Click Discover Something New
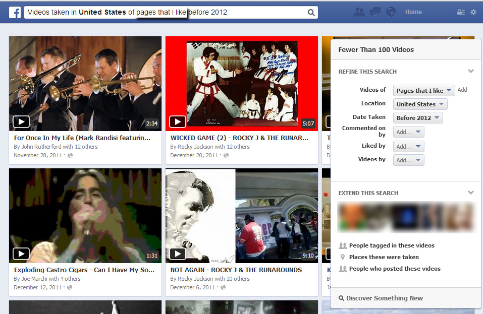The height and width of the screenshot is (314, 483). coord(384,298)
